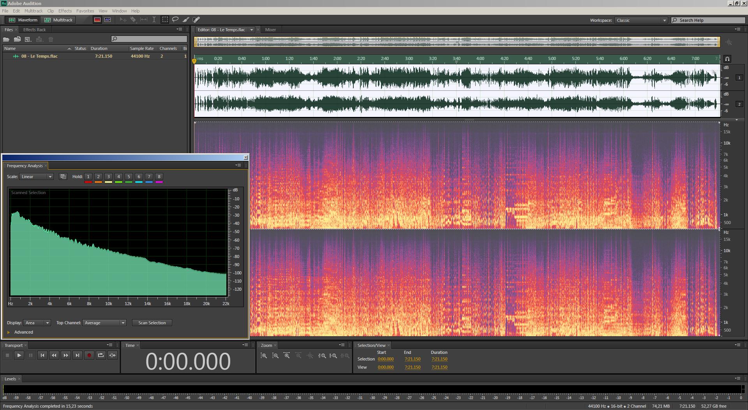748x410 pixels.
Task: Click the Scan Selection button
Action: point(152,323)
